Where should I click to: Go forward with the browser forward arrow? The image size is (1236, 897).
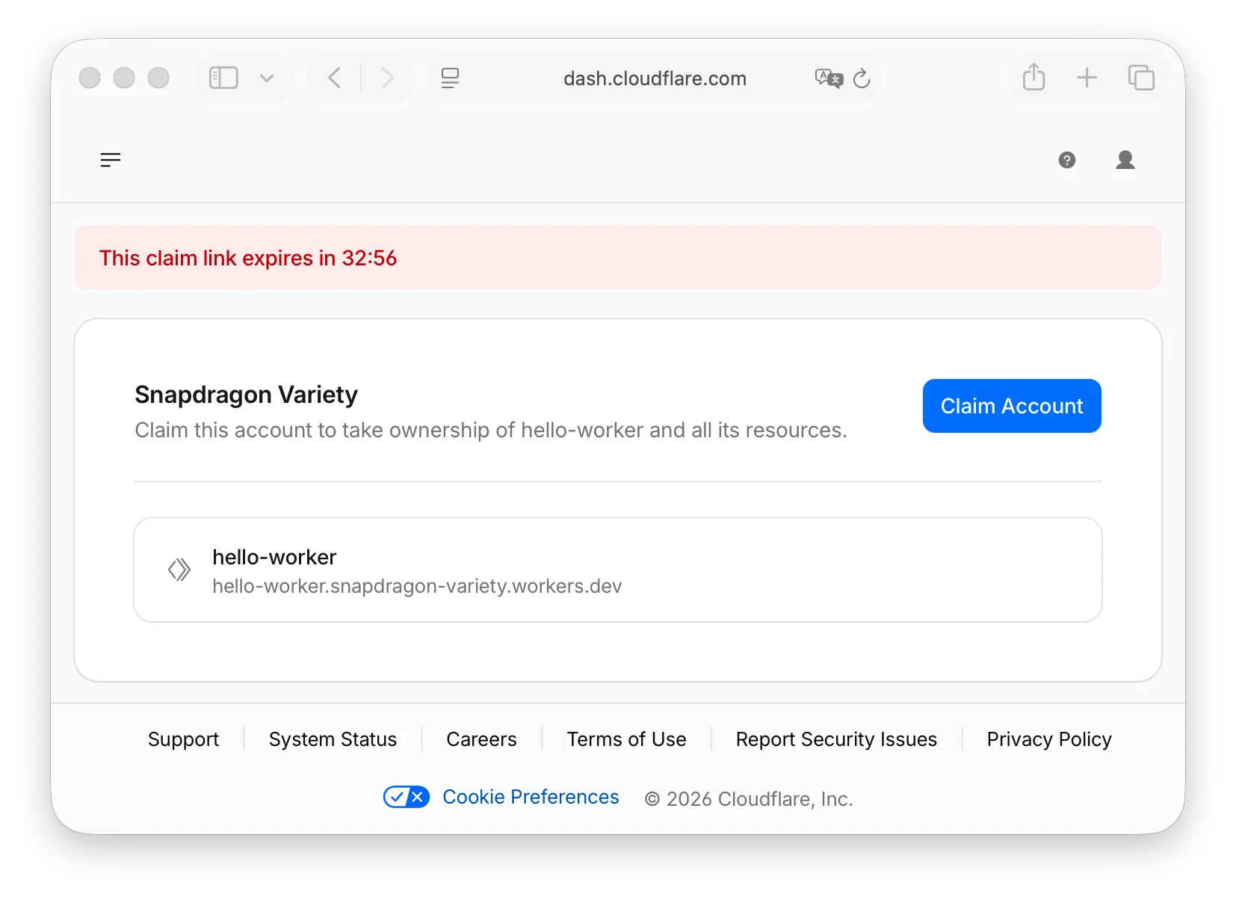point(386,78)
